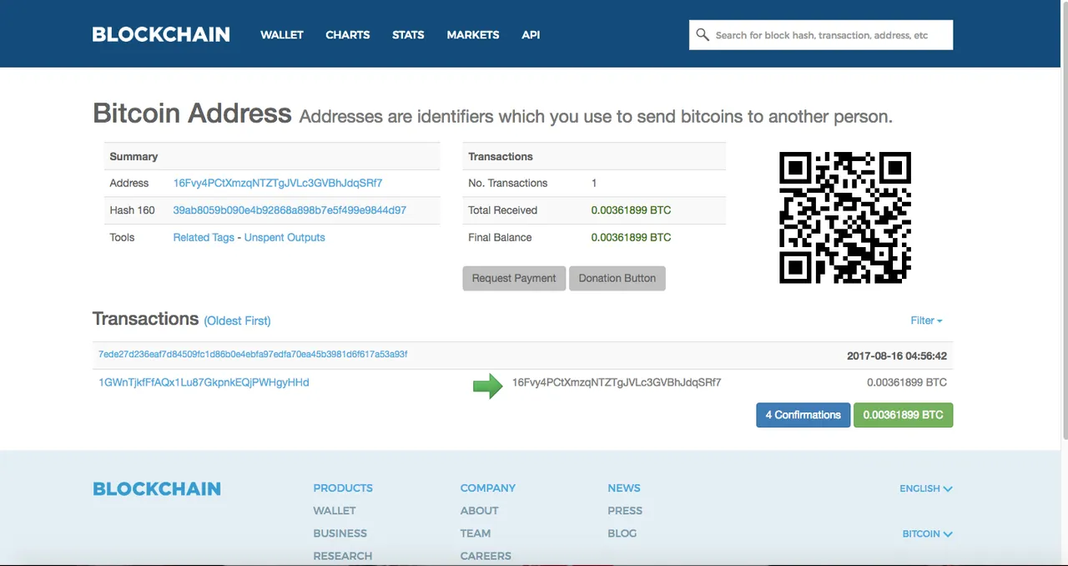Click the Donation Button button

point(617,278)
